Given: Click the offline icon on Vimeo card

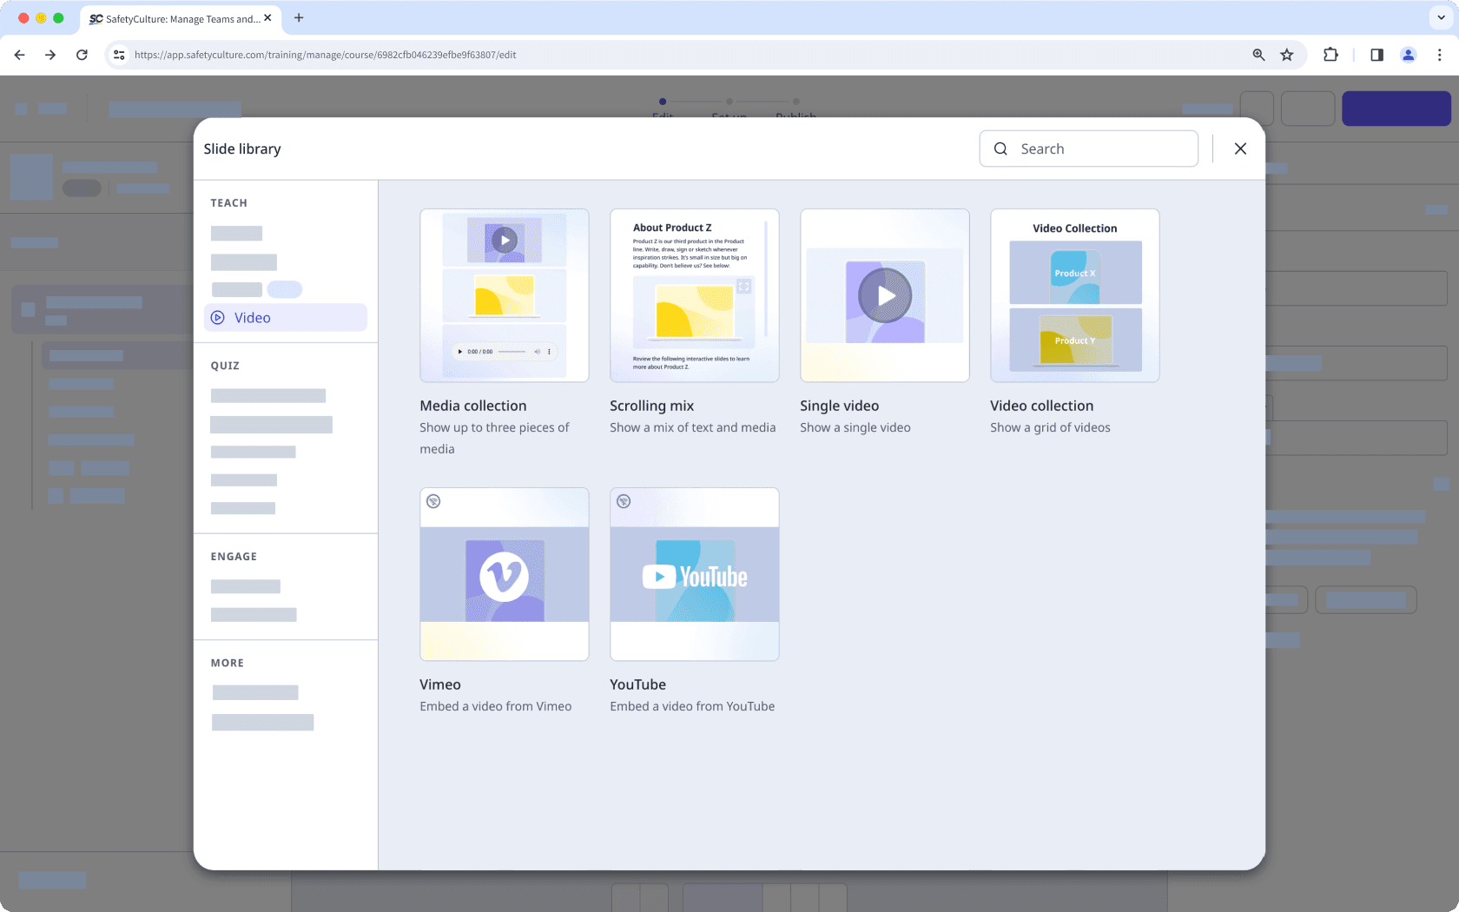Looking at the screenshot, I should 433,501.
